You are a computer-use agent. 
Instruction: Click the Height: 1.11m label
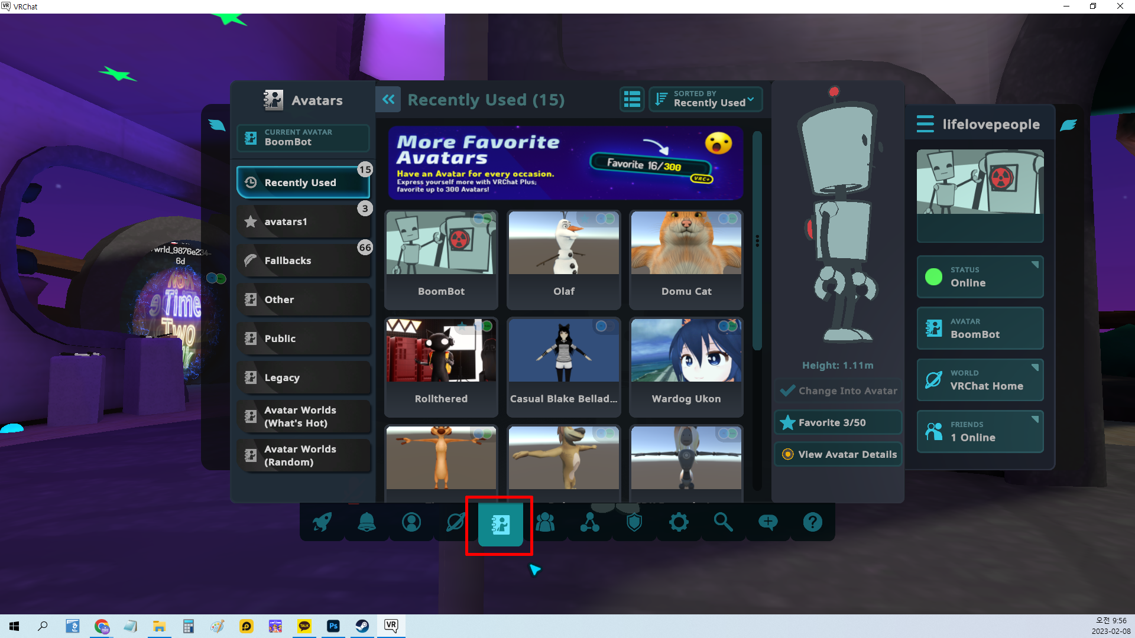[x=838, y=366]
